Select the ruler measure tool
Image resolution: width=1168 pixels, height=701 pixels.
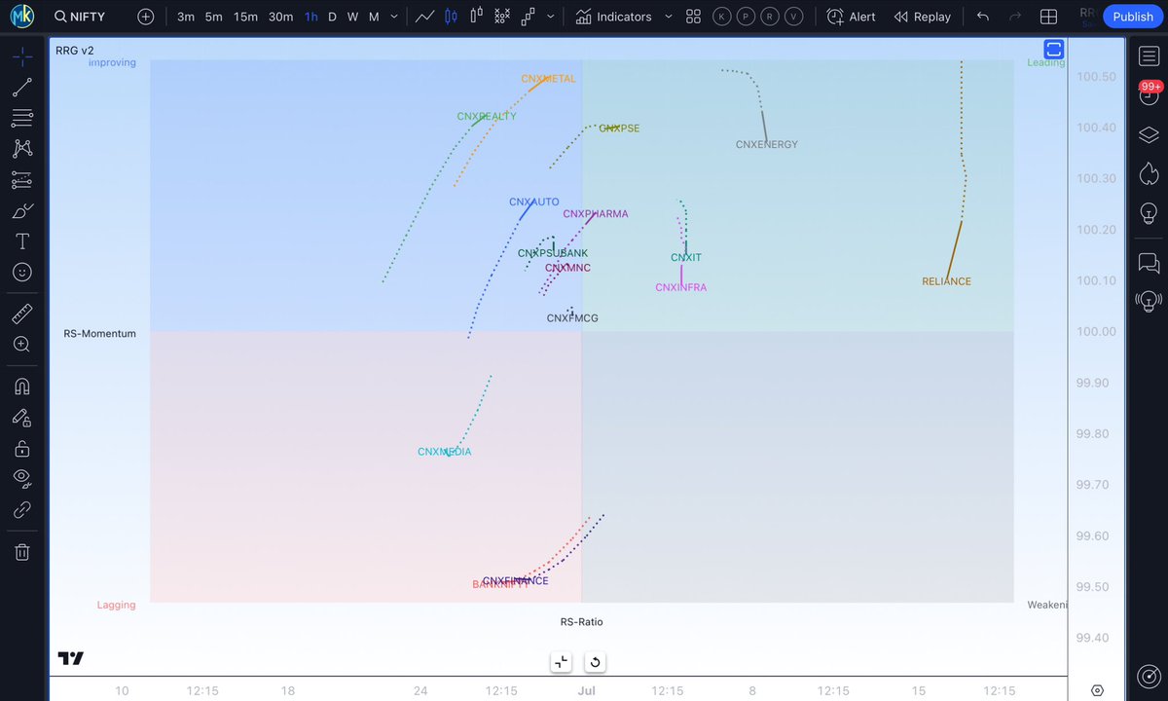pos(21,313)
